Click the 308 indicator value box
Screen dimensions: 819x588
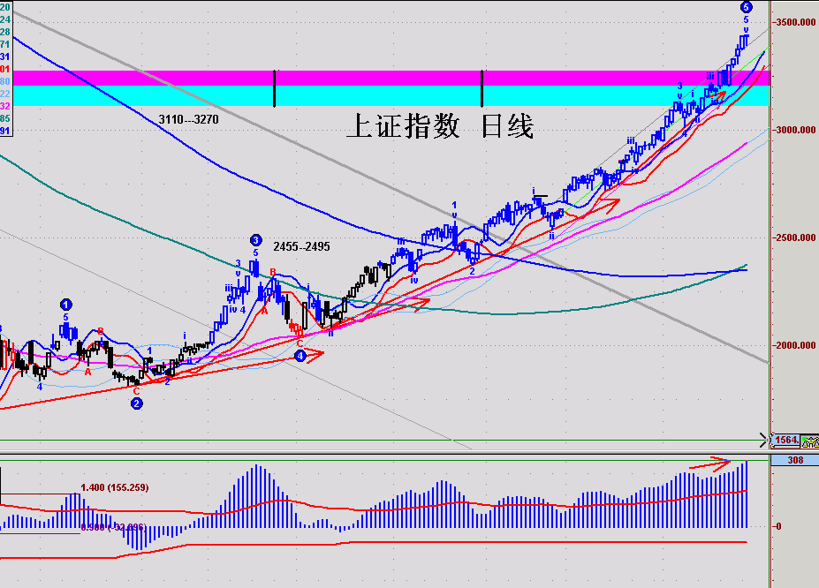pos(795,460)
